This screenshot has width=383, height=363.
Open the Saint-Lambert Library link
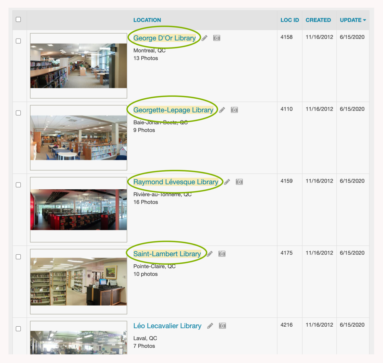pos(167,254)
